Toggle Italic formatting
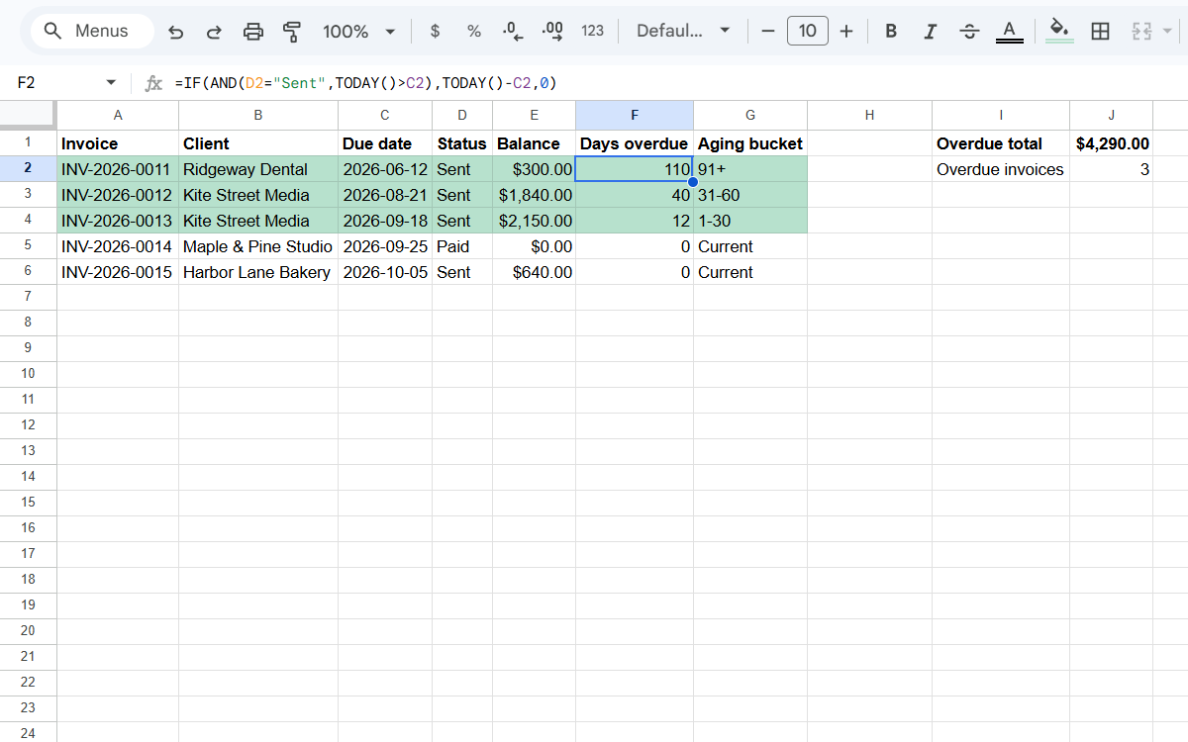This screenshot has width=1188, height=742. click(930, 32)
